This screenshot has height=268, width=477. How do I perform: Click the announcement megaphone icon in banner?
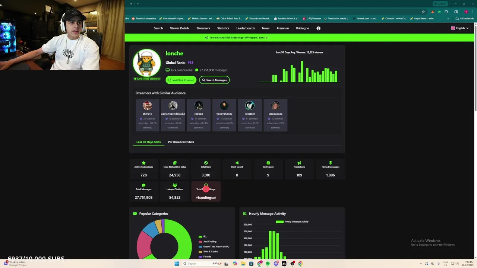(207, 38)
